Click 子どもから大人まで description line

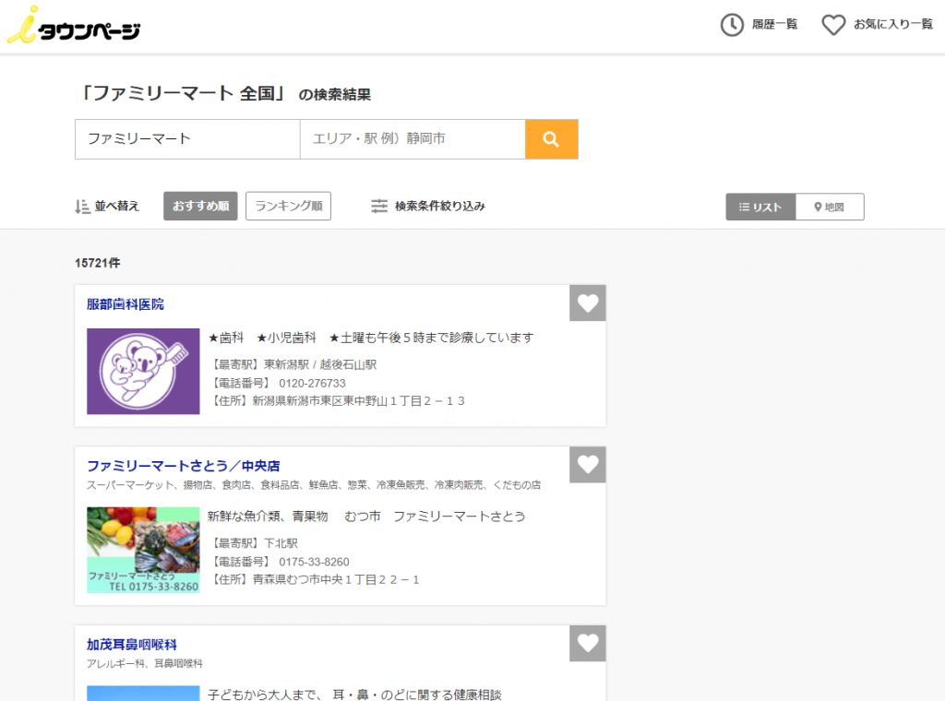coord(354,695)
